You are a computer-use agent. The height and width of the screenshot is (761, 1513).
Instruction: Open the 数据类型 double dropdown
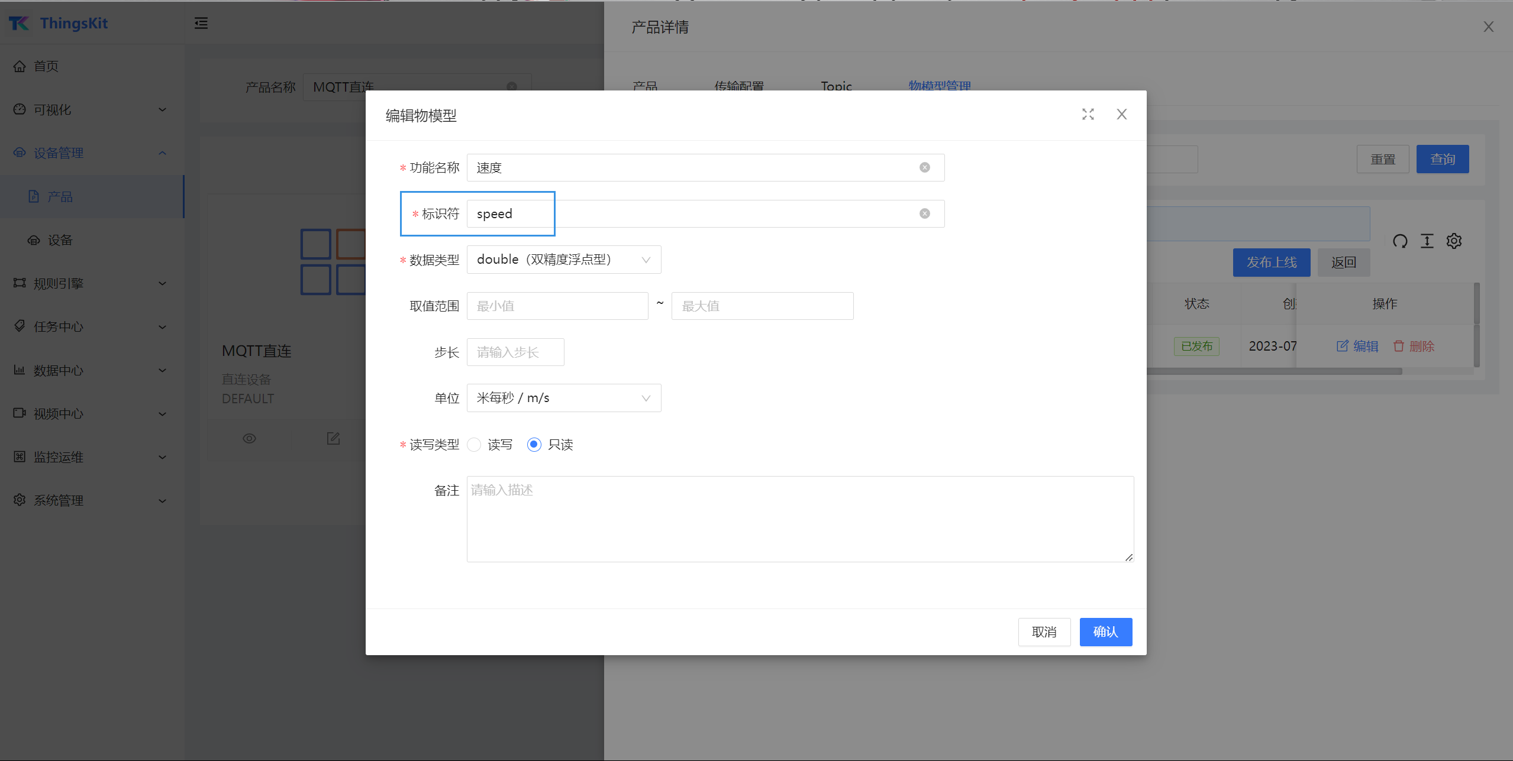click(563, 260)
